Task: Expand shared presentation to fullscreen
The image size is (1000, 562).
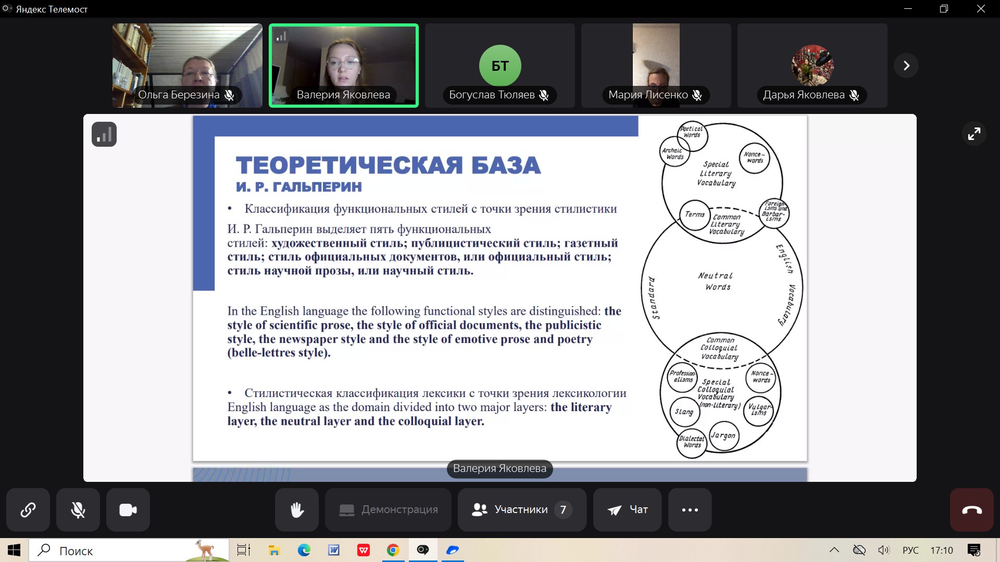Action: coord(974,134)
